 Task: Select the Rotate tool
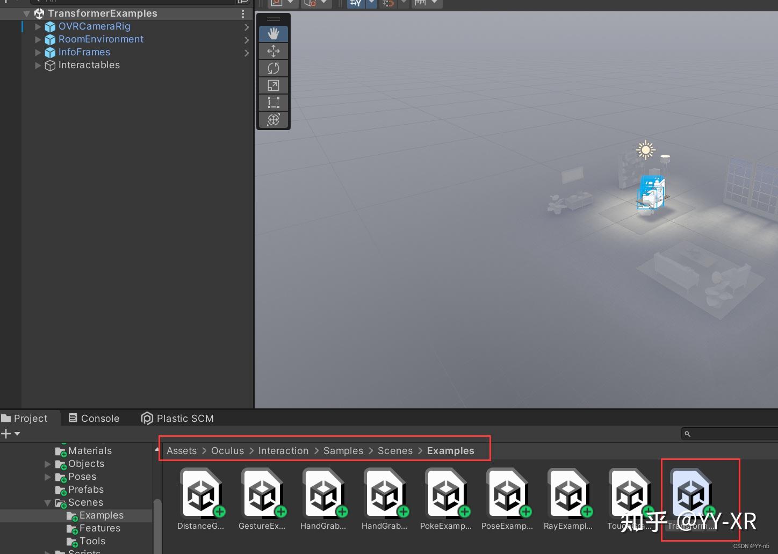point(273,68)
